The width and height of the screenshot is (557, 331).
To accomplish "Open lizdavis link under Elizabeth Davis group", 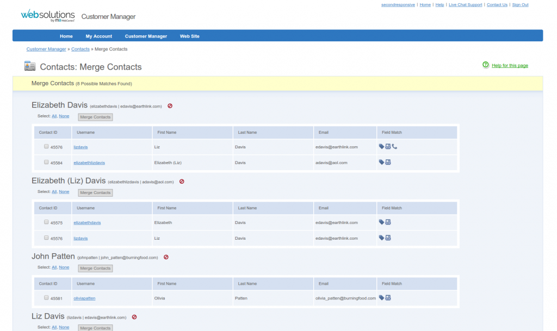I will (x=81, y=147).
